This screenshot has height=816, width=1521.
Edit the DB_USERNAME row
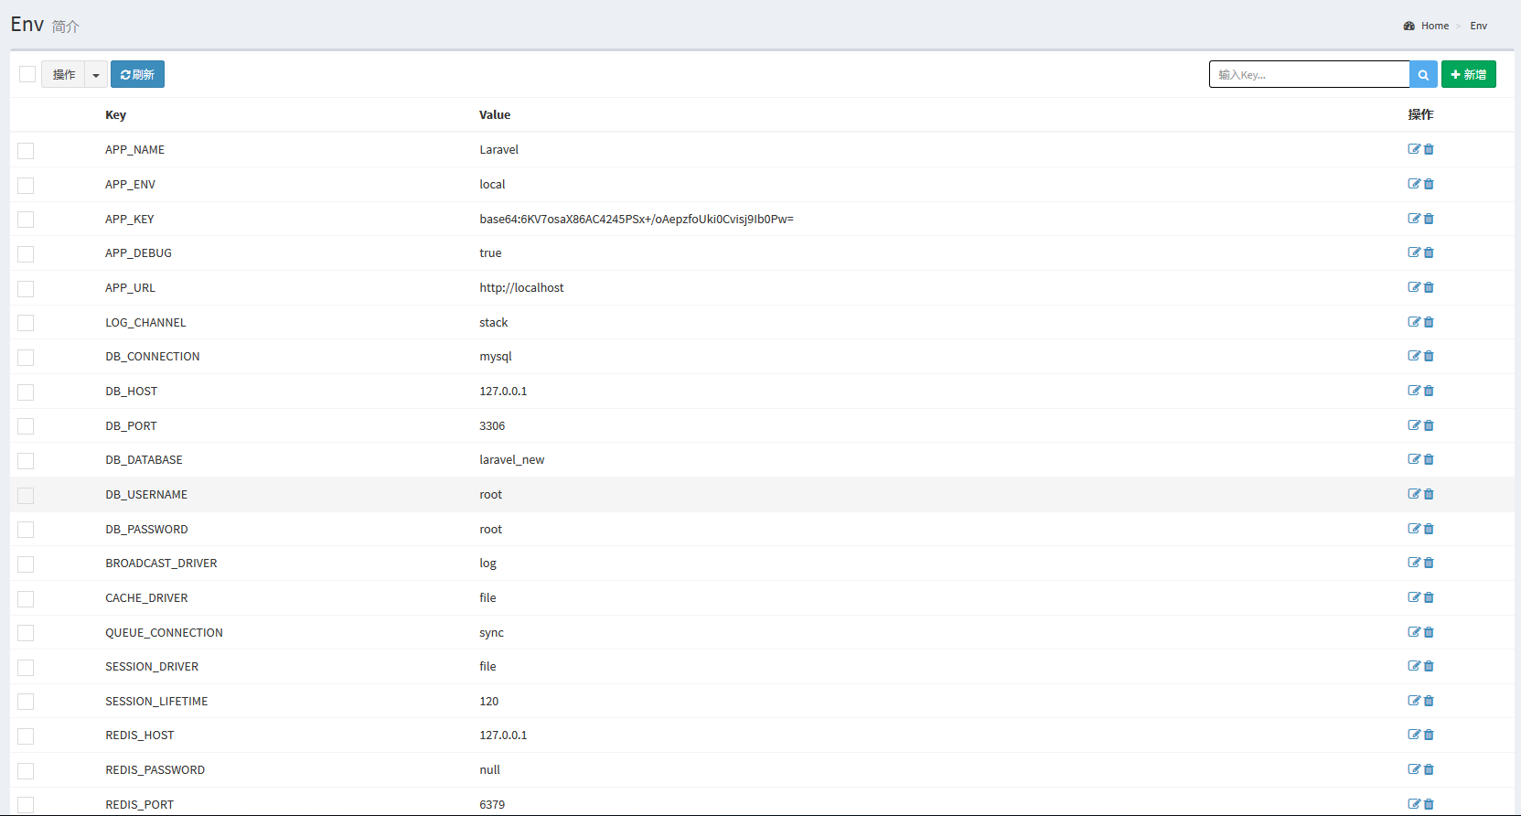tap(1414, 494)
